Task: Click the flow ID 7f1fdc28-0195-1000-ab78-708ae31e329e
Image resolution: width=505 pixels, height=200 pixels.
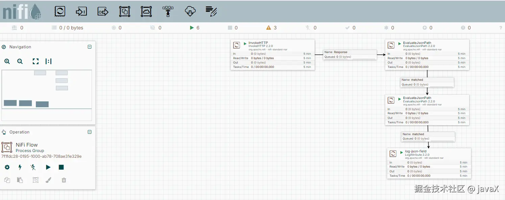Action: click(x=41, y=156)
